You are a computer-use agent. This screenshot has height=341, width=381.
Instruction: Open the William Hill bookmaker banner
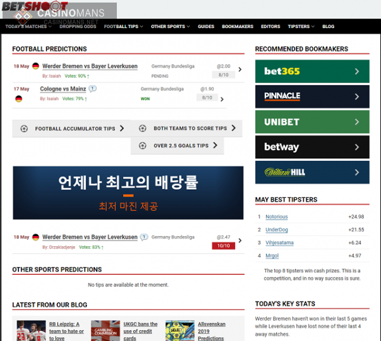pyautogui.click(x=312, y=172)
